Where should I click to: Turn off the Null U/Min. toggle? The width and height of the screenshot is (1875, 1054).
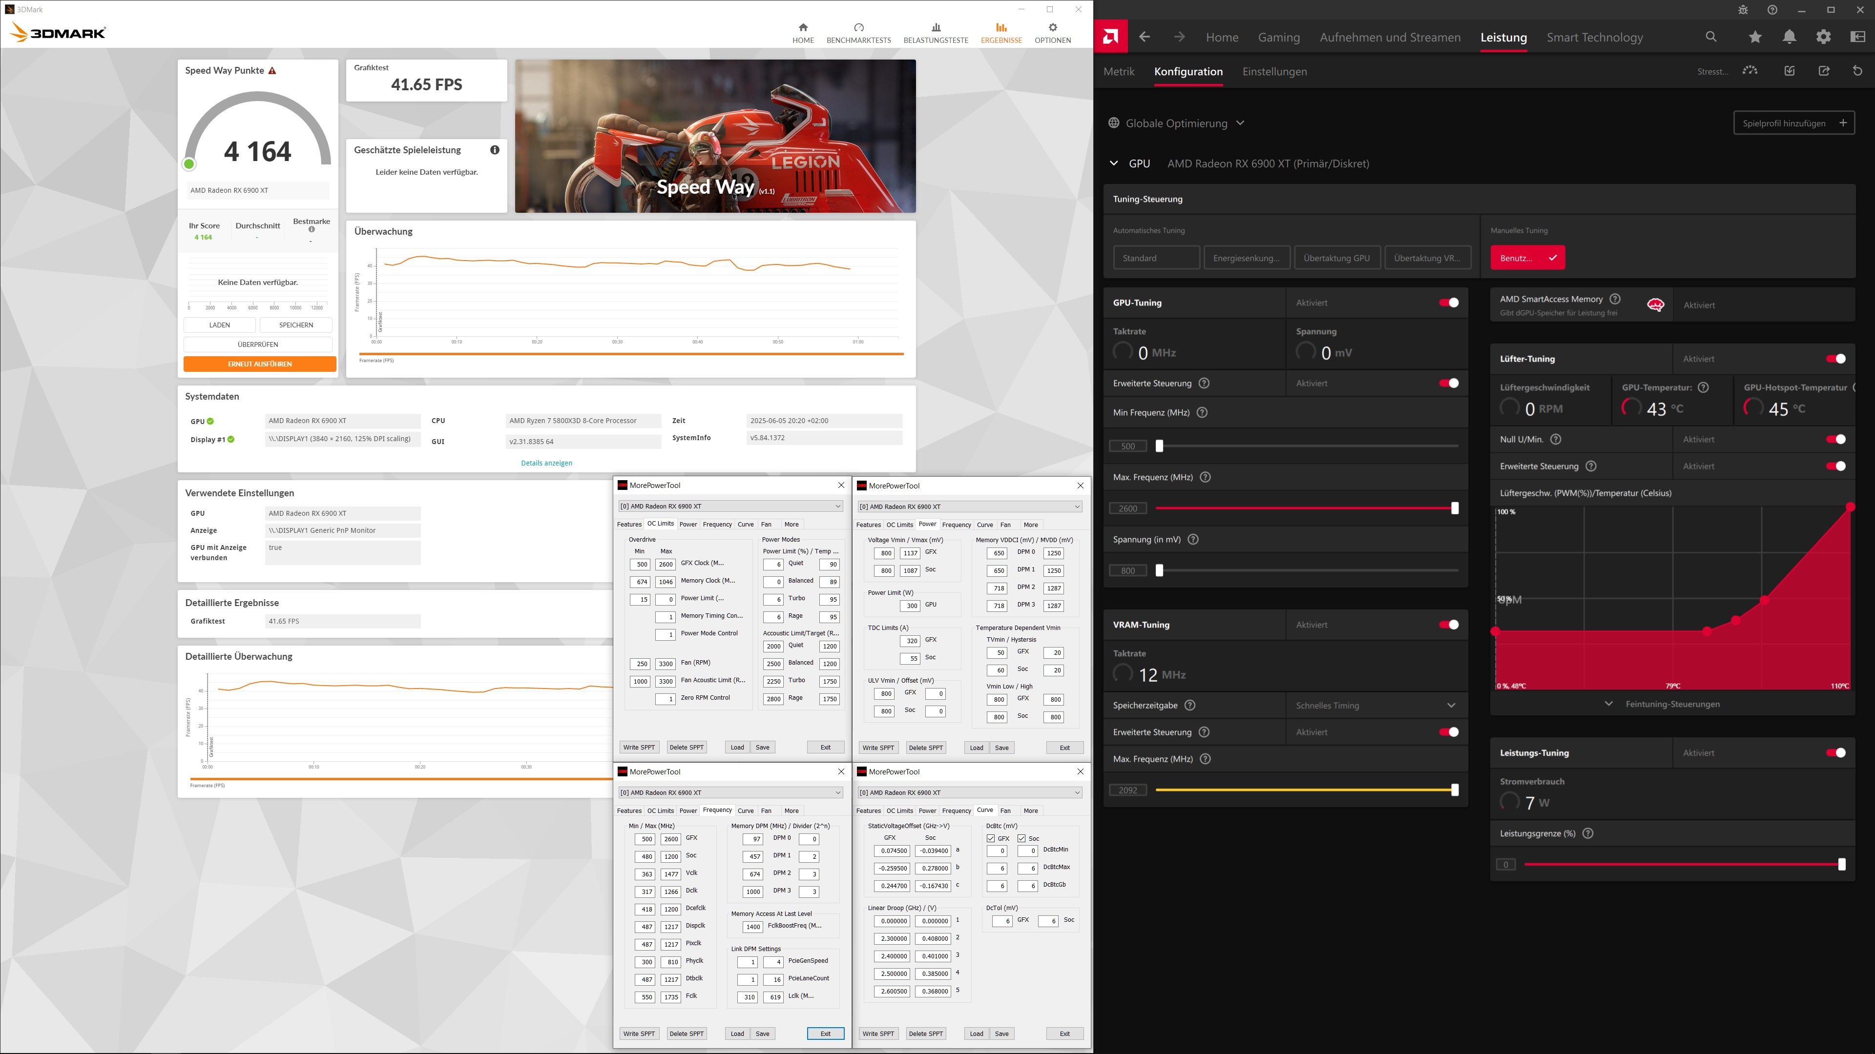coord(1836,439)
